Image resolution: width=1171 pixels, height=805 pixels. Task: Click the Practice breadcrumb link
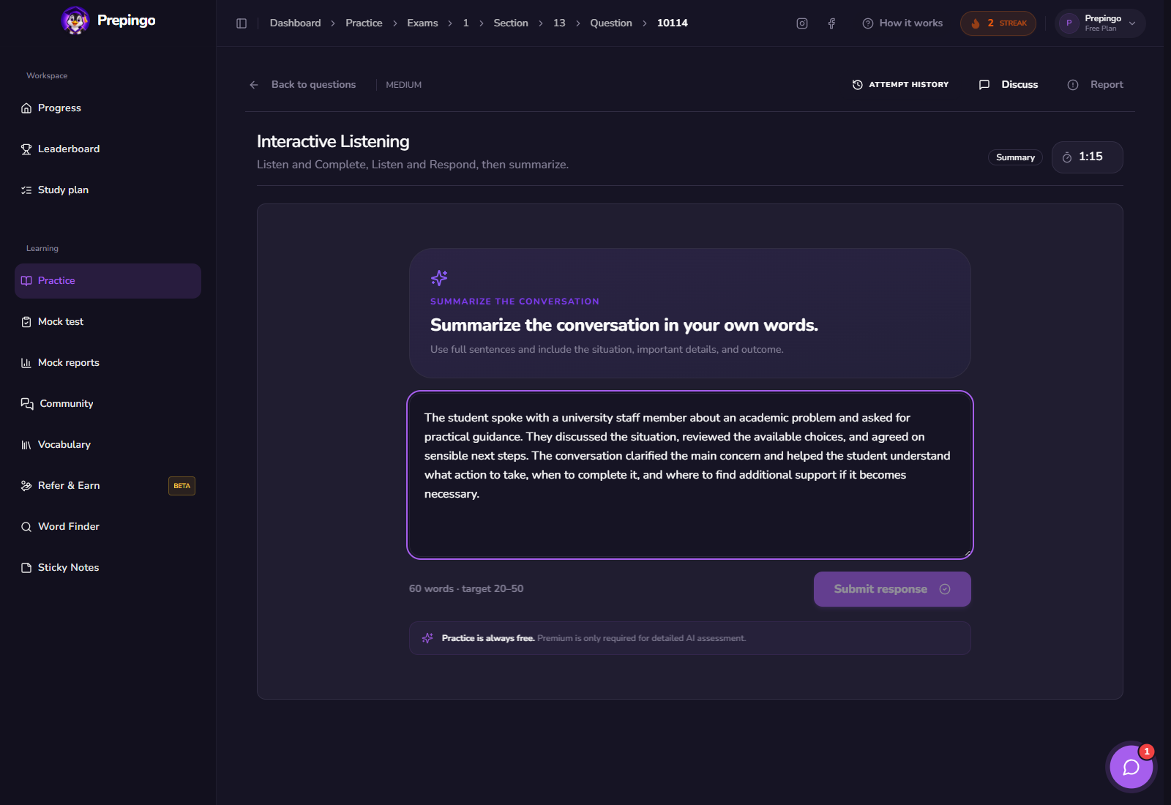pos(364,23)
